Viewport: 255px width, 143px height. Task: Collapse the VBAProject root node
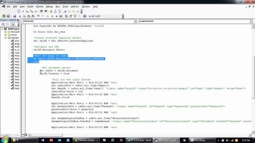(2, 29)
